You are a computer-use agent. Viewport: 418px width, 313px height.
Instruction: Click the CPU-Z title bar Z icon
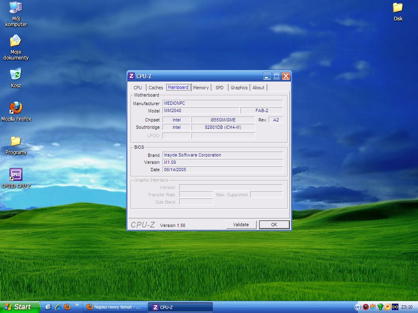(131, 76)
